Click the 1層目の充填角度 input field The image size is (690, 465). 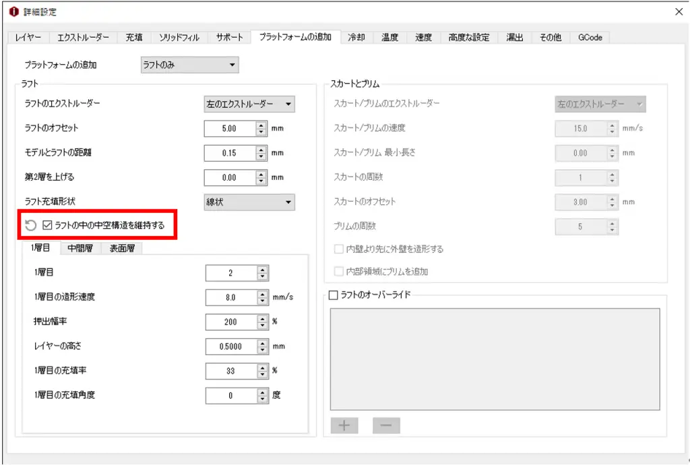(230, 396)
